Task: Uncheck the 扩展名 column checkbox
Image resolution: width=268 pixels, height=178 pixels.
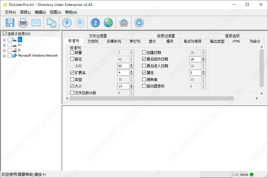Action: pos(72,73)
